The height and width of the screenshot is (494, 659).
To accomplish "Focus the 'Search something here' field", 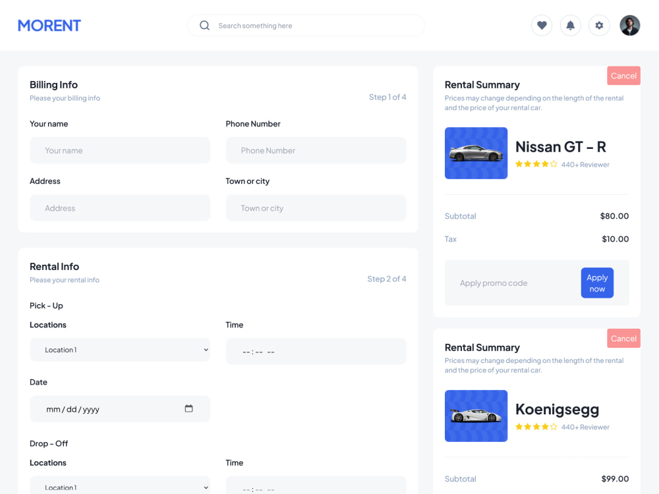I will (306, 26).
